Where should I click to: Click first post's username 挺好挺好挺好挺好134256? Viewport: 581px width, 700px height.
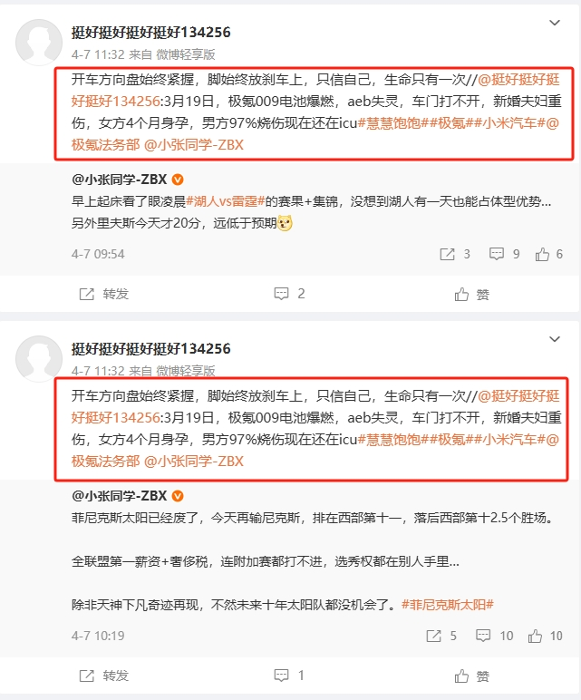150,32
